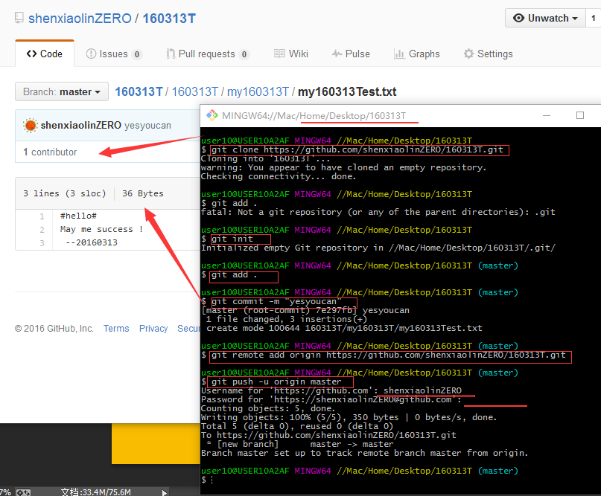
Task: Open the Graphs tab
Action: pos(416,54)
